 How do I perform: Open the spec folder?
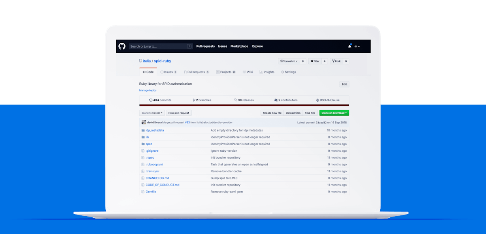coord(149,144)
